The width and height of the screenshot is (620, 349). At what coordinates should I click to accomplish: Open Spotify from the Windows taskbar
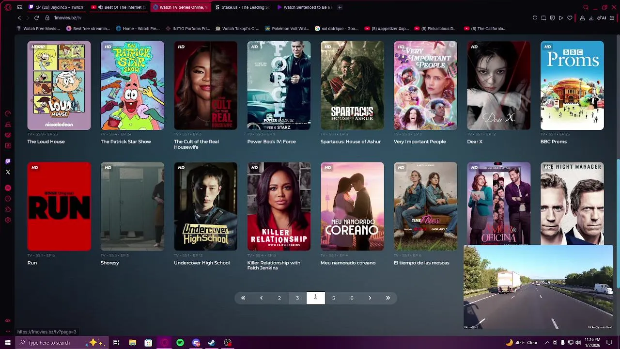click(180, 343)
